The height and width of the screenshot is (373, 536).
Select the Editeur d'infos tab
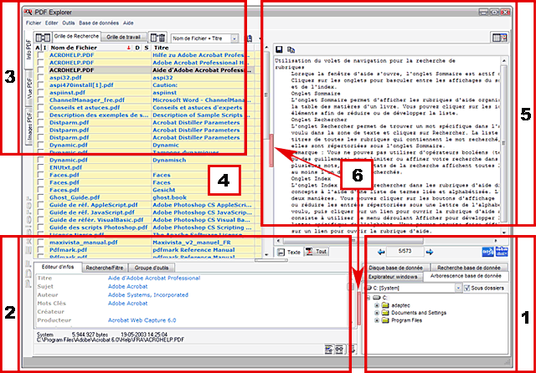point(58,267)
